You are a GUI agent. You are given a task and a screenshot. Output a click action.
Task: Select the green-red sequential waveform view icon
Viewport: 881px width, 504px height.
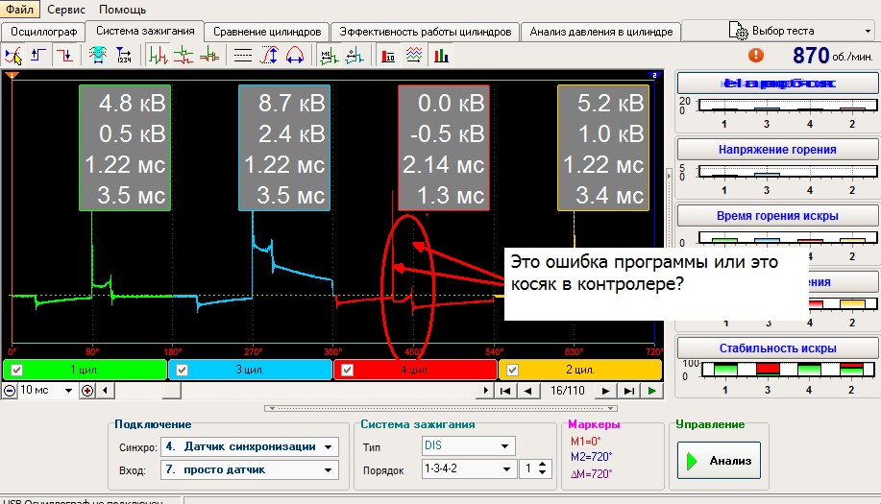click(159, 56)
